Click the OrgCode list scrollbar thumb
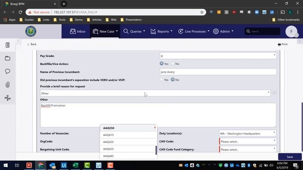The height and width of the screenshot is (170, 303). [x=156, y=150]
